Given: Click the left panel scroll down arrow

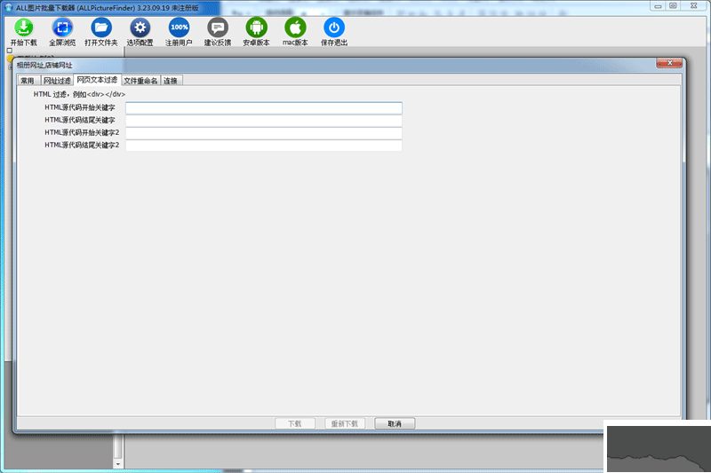Looking at the screenshot, I should coord(118,464).
